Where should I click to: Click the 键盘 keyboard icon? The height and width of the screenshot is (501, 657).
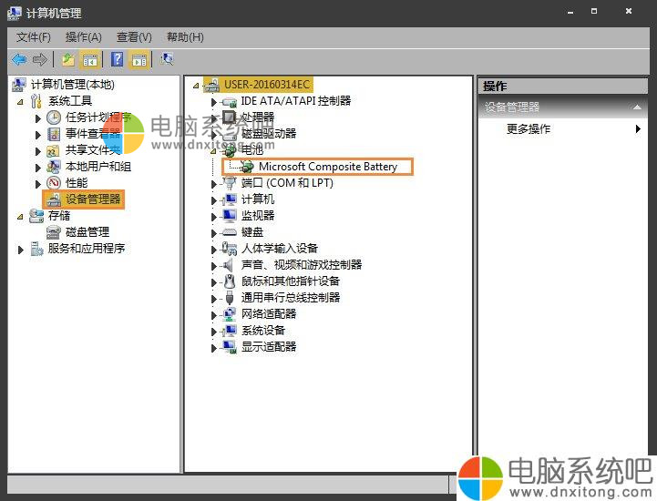tap(230, 232)
